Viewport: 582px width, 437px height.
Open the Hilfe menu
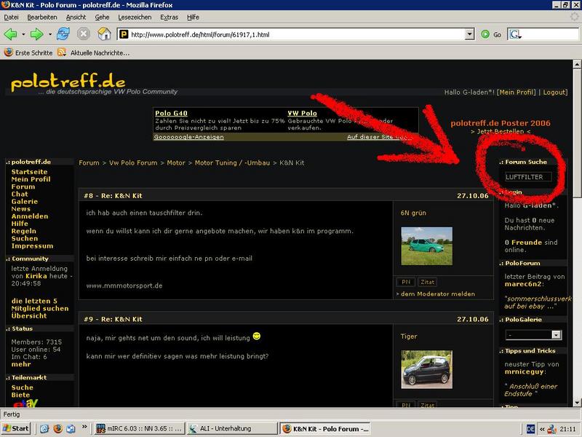click(193, 17)
